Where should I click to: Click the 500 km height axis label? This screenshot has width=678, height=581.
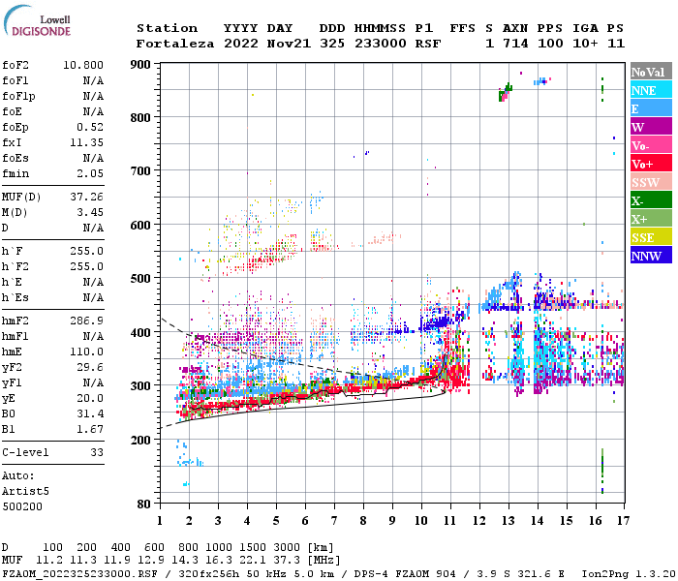(x=140, y=279)
